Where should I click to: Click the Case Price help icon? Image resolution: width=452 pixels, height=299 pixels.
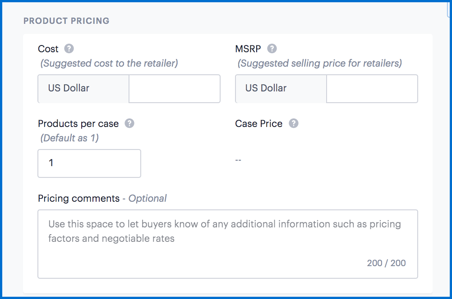point(294,123)
